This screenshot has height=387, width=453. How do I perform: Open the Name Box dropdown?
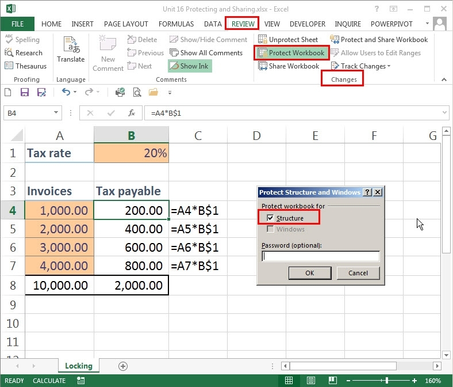[56, 113]
